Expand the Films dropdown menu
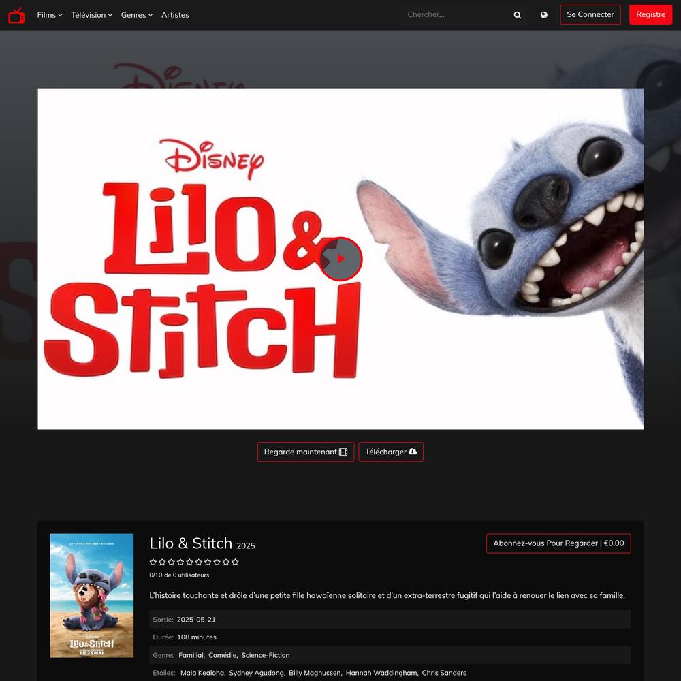This screenshot has width=681, height=681. click(50, 15)
